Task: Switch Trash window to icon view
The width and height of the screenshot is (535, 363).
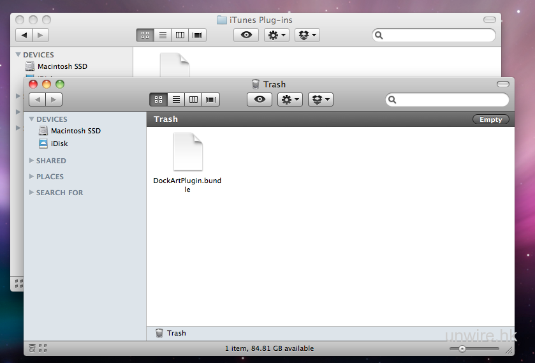Action: coord(159,100)
